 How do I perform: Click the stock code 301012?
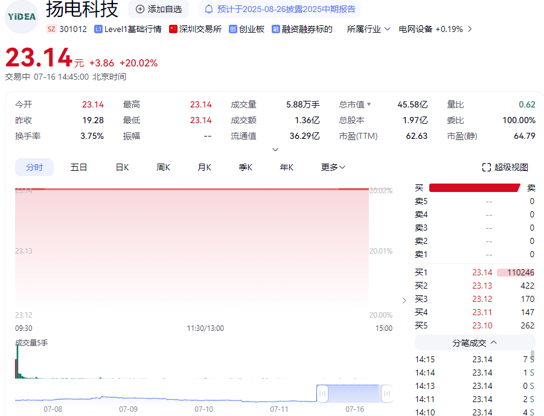73,29
